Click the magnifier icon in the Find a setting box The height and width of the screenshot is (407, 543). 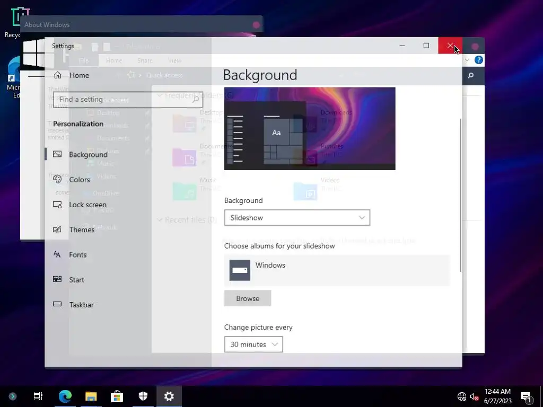pos(195,100)
